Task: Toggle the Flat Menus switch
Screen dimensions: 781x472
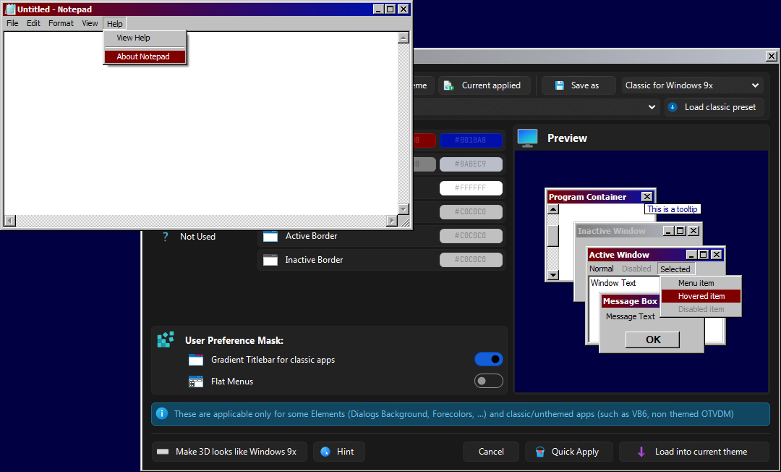Action: (489, 382)
